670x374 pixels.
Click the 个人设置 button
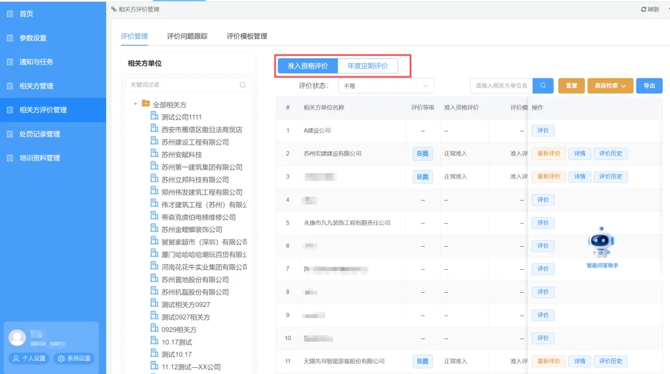point(29,358)
